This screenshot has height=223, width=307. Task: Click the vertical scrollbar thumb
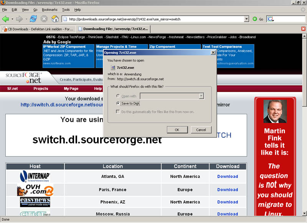click(304, 73)
